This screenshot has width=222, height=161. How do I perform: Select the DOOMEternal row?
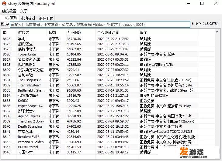coord(108,147)
